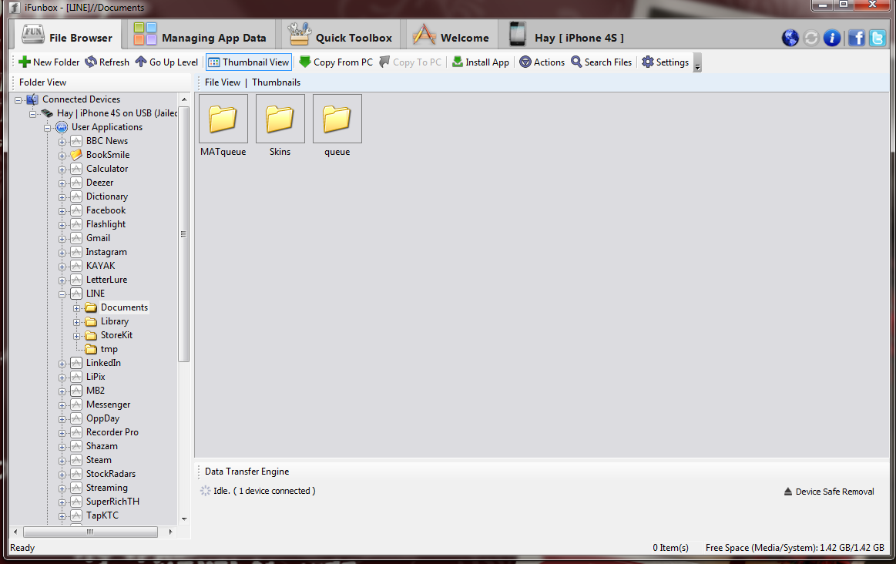
Task: Click folder tree horizontal scrollbar thumb
Action: 90,532
